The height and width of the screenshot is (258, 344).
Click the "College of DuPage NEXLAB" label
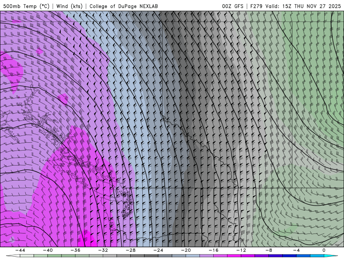123,6
